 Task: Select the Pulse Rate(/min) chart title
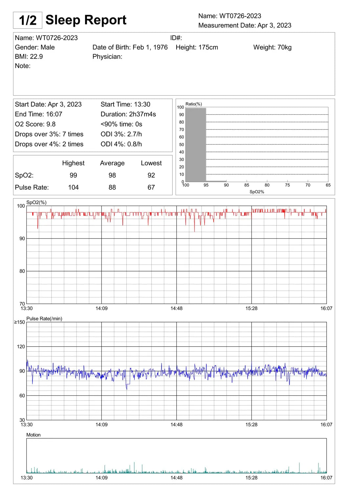click(x=44, y=318)
